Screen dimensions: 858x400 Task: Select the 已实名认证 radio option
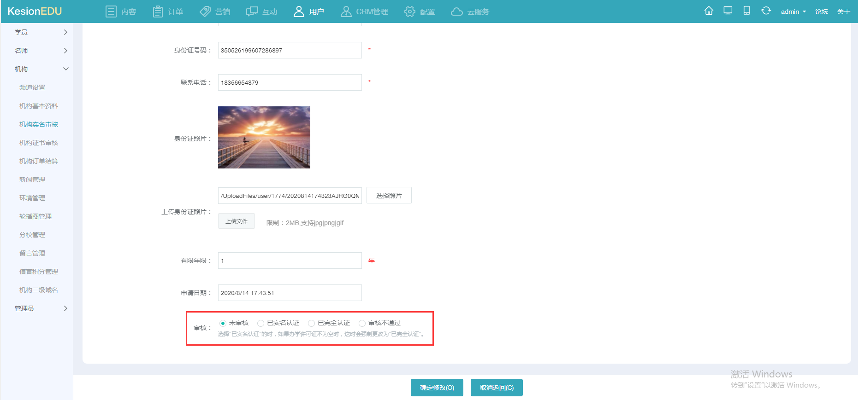(x=261, y=323)
